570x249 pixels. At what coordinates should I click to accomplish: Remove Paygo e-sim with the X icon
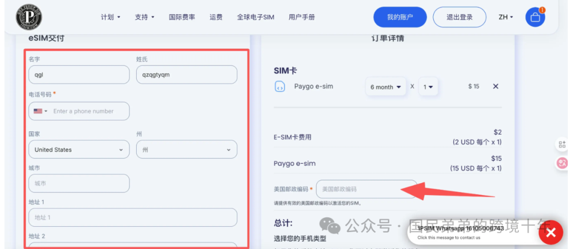pos(496,87)
